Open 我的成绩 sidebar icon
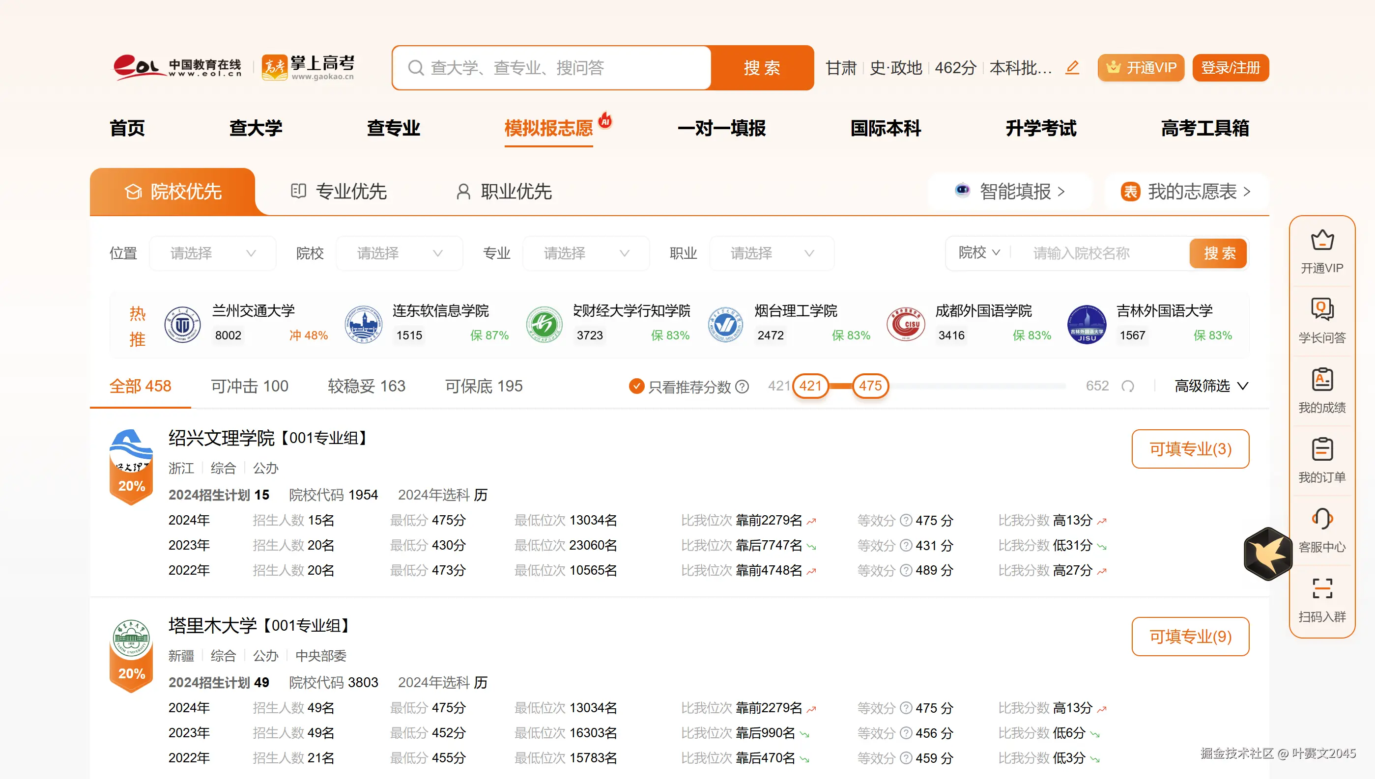The height and width of the screenshot is (779, 1375). tap(1321, 380)
